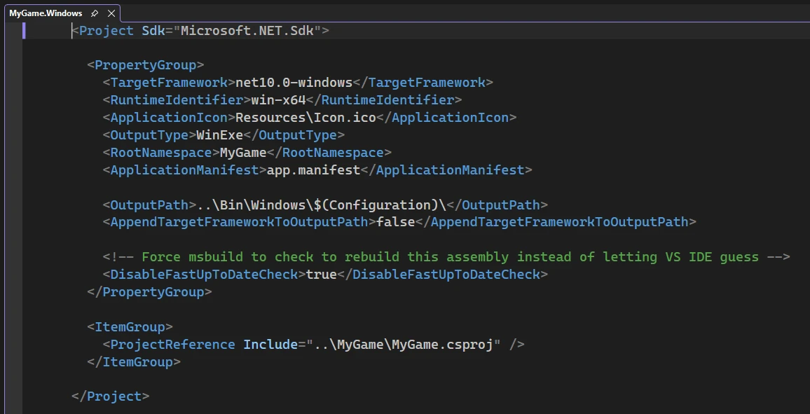Place the cursor on the closing ItemGroup tag
This screenshot has height=414, width=810.
134,362
